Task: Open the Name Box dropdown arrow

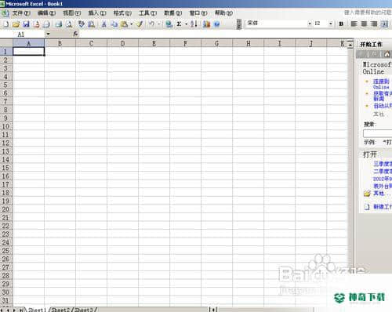Action: click(48, 34)
